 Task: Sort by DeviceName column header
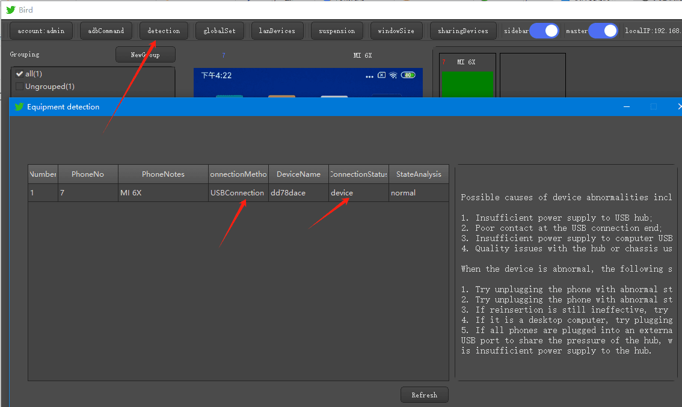point(298,174)
